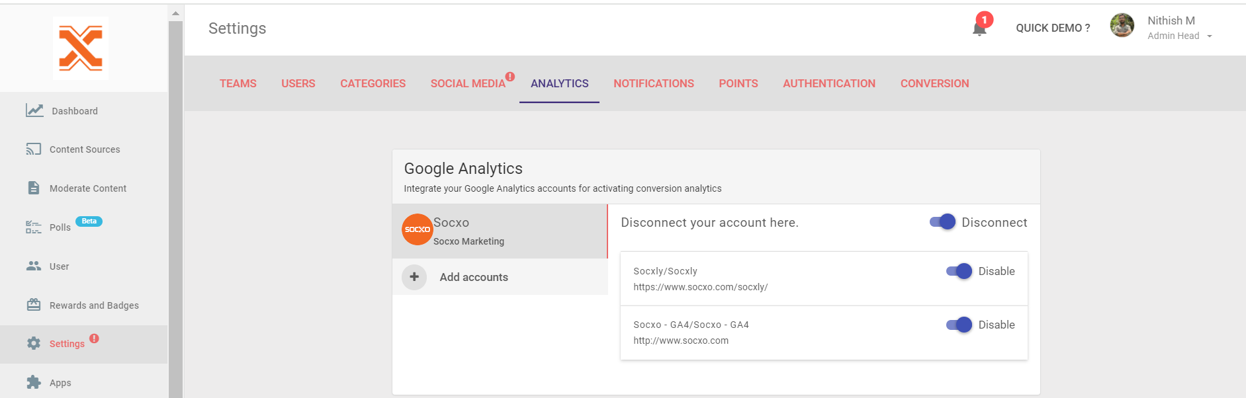
Task: Click the https://www.socxo.com/socxly/ URL
Action: click(x=701, y=287)
